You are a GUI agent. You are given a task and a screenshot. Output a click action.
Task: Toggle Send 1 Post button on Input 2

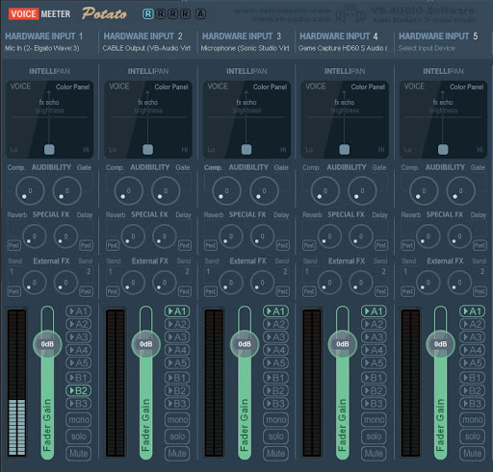[113, 291]
